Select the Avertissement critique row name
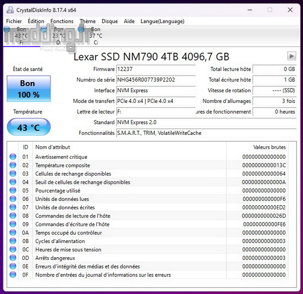Image resolution: width=303 pixels, height=294 pixels. pyautogui.click(x=61, y=157)
